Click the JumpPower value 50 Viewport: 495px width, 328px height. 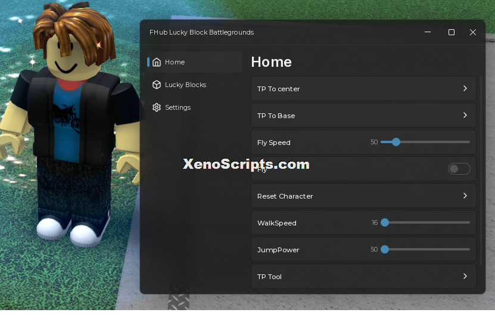click(374, 249)
